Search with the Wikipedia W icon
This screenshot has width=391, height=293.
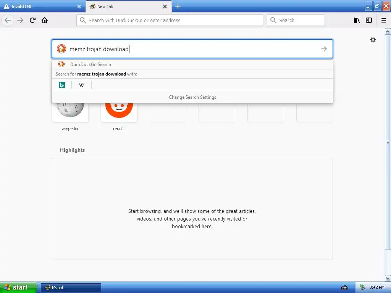point(82,85)
